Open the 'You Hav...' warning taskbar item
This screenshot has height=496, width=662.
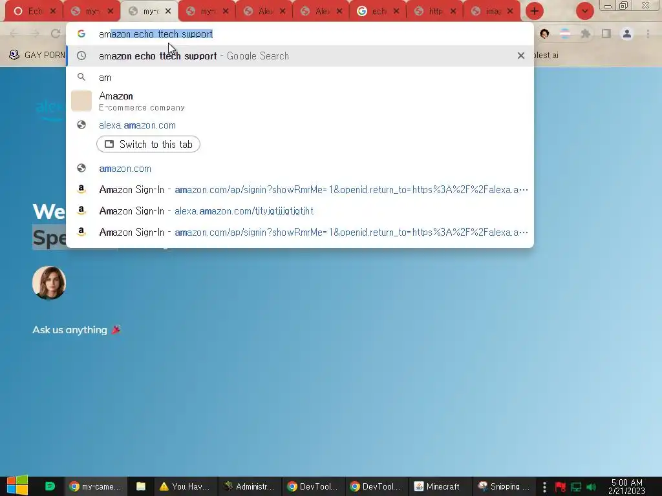(185, 486)
